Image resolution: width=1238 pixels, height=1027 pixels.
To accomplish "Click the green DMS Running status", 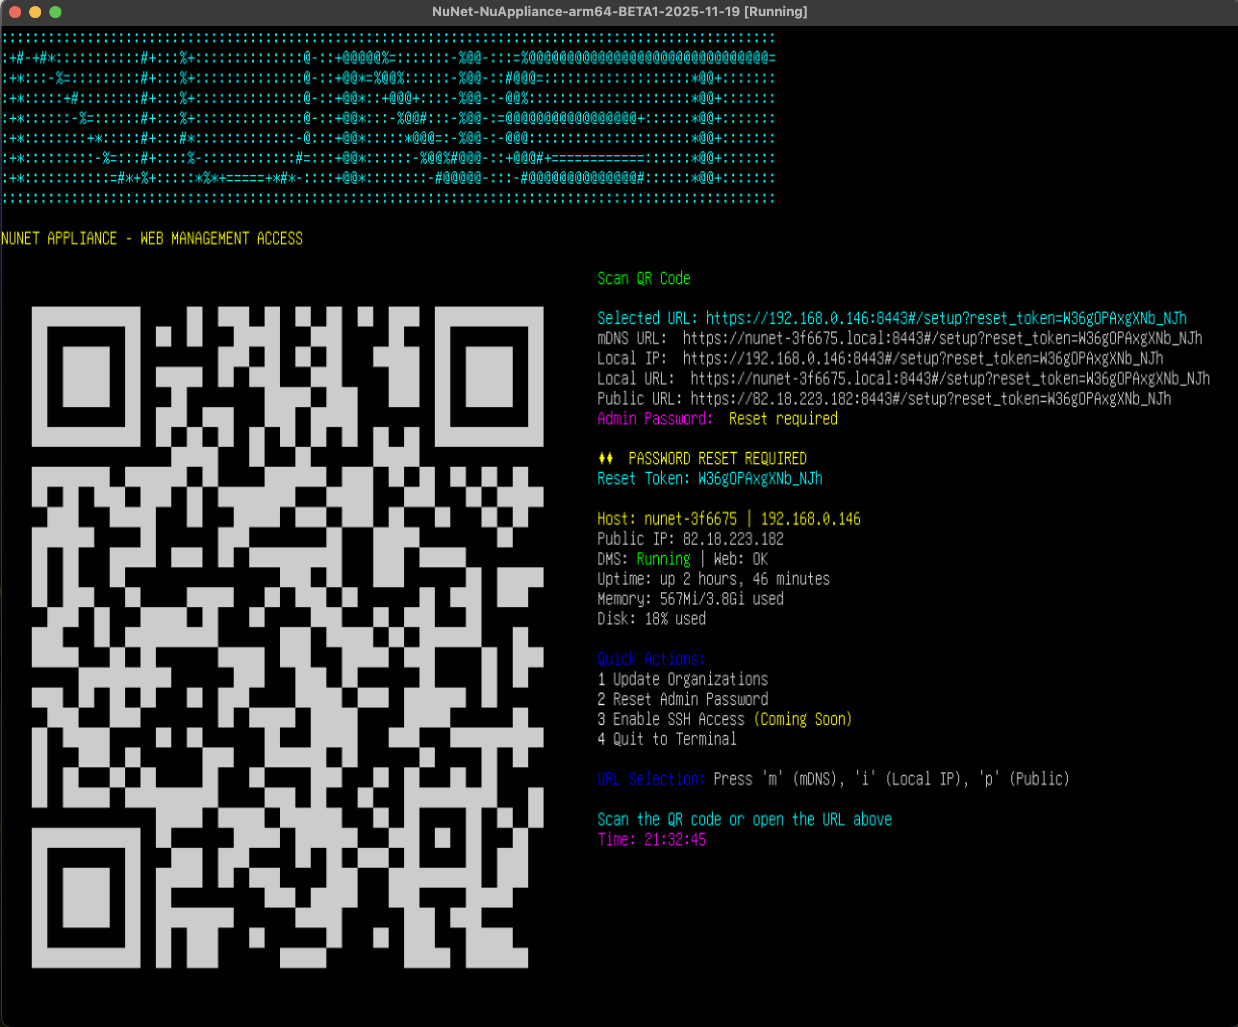I will tap(663, 559).
